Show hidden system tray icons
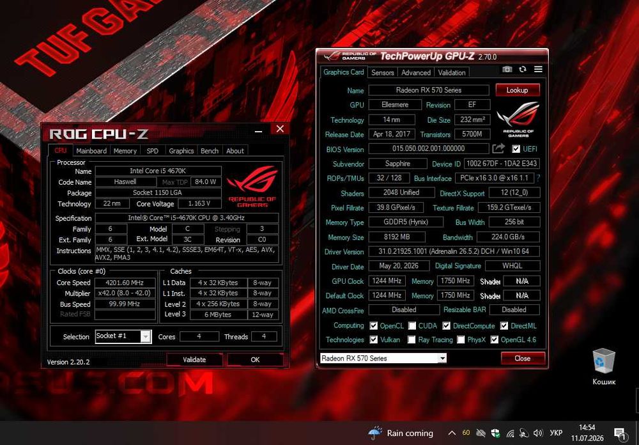639x445 pixels. pyautogui.click(x=452, y=433)
